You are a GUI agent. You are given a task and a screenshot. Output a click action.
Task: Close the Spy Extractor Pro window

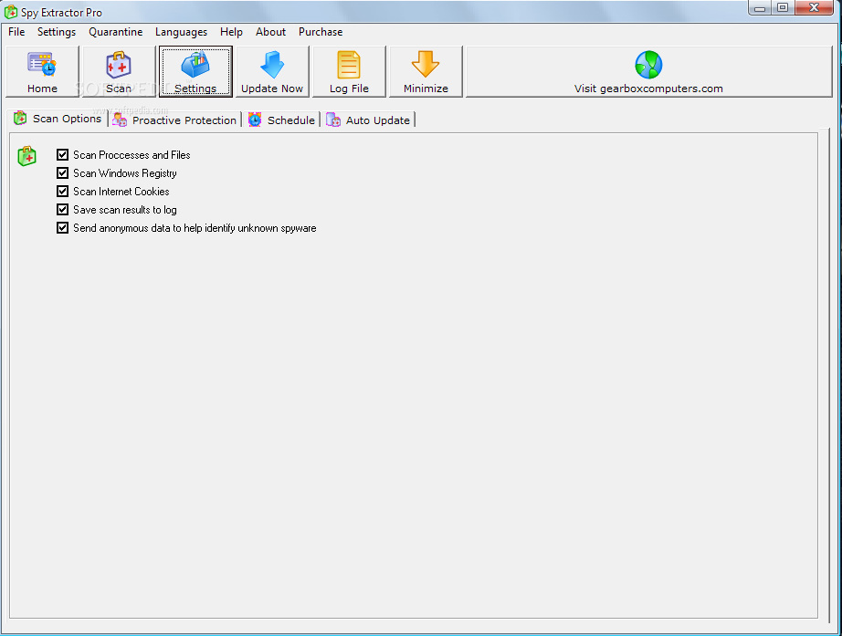point(814,7)
